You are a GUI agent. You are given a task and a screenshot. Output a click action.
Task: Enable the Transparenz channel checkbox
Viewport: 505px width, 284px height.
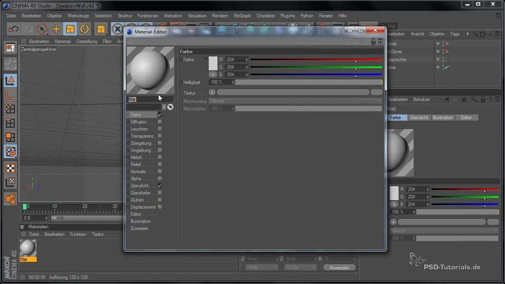[x=160, y=136]
